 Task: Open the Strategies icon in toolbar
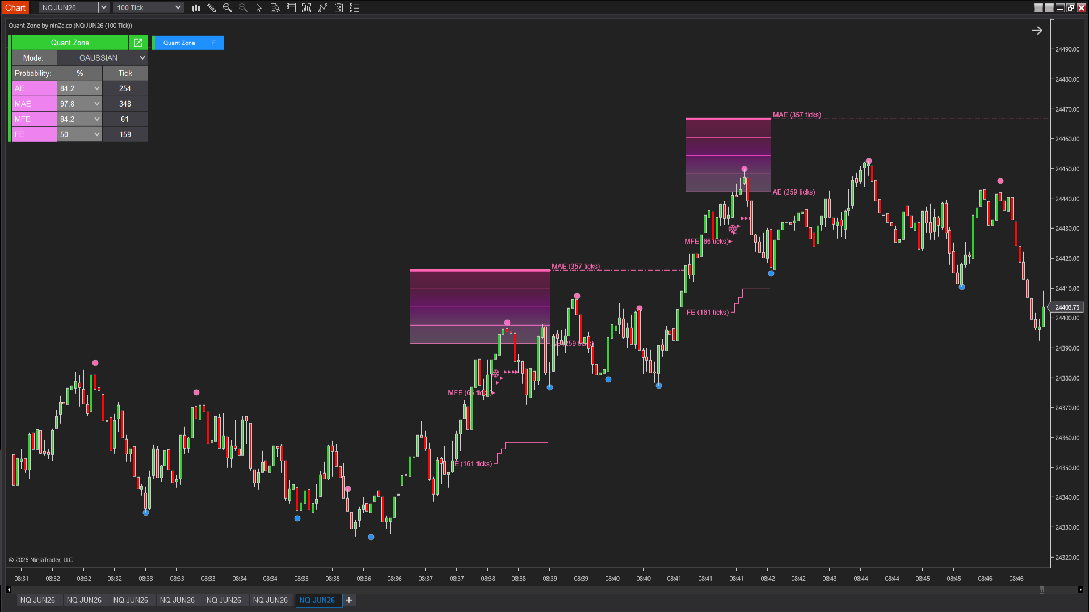(x=323, y=8)
